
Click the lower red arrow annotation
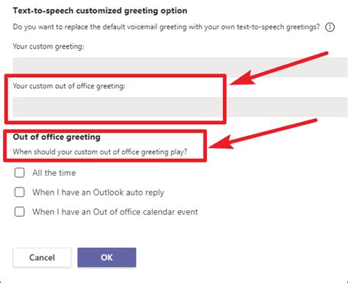click(263, 134)
